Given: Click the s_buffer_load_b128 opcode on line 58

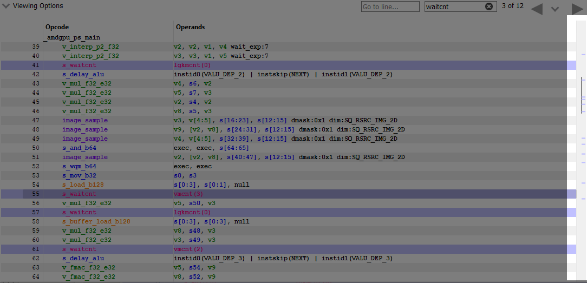Looking at the screenshot, I should (96, 221).
